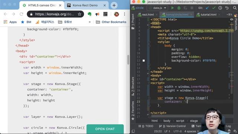Open the 유튜브 bookmark folder
The width and height of the screenshot is (238, 134).
tap(65, 22)
